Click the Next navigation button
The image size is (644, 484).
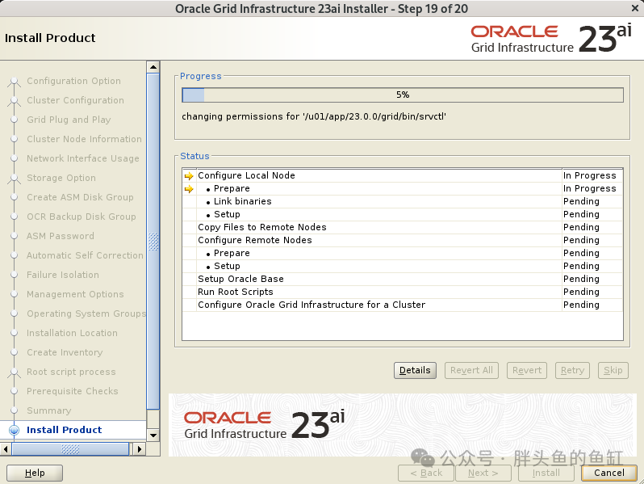[483, 473]
